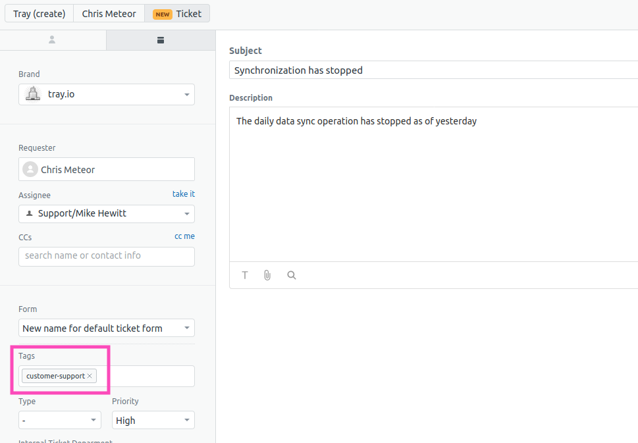Switch to the ticket details panel icon

pyautogui.click(x=160, y=40)
